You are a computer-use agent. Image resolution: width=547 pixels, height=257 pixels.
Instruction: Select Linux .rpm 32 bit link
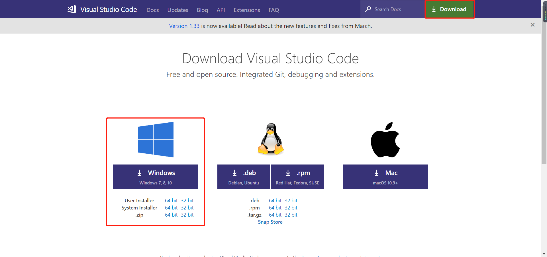click(291, 208)
